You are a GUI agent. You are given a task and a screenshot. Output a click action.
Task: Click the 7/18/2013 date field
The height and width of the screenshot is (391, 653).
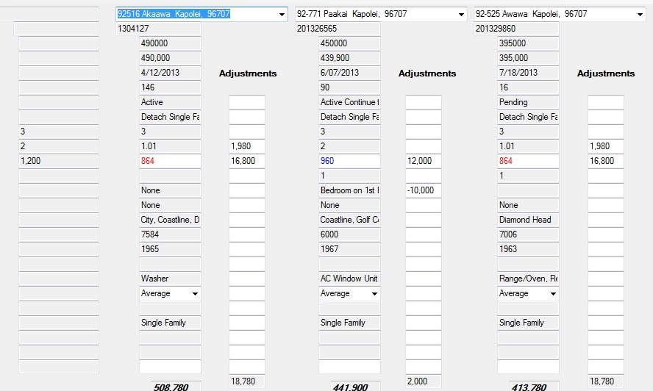tap(528, 73)
